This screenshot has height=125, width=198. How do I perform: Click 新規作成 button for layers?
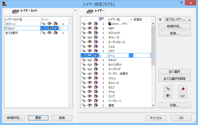tap(175, 26)
